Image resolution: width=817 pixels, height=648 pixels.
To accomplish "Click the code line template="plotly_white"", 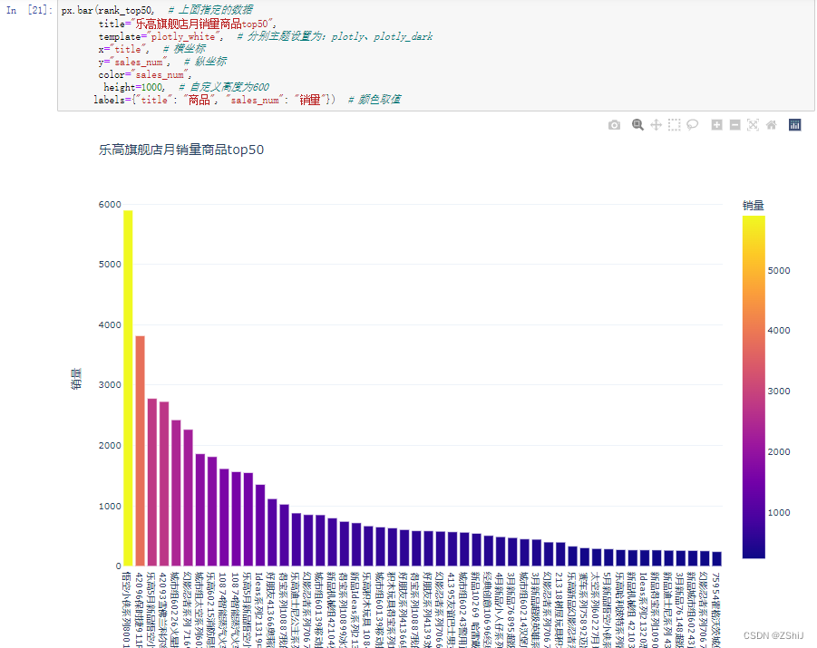I will point(161,36).
